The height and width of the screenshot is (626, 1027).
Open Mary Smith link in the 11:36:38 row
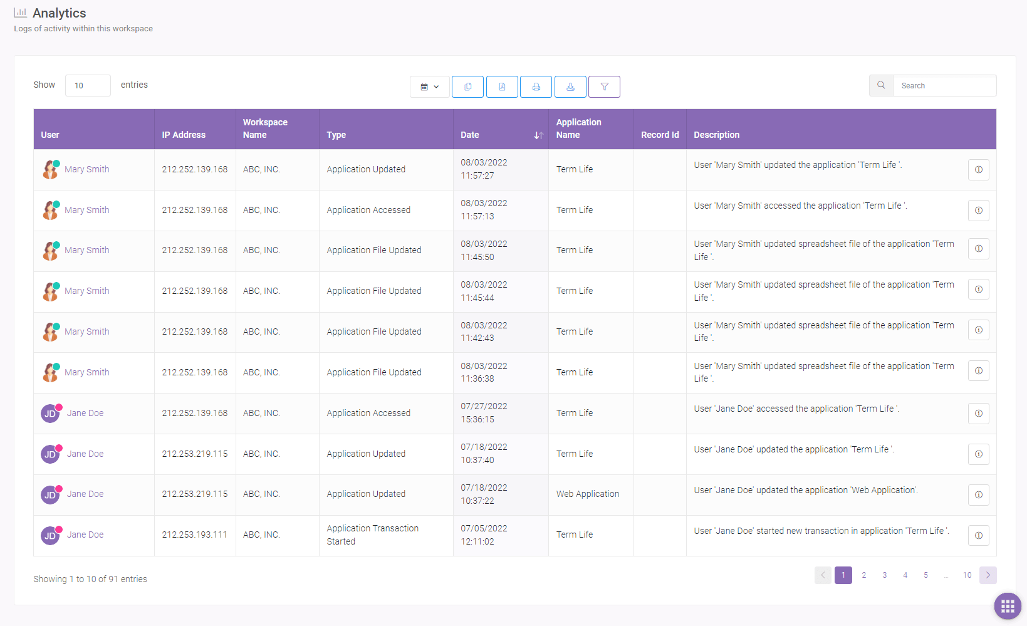(87, 372)
